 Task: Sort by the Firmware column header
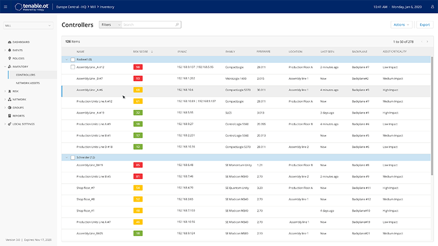(263, 51)
